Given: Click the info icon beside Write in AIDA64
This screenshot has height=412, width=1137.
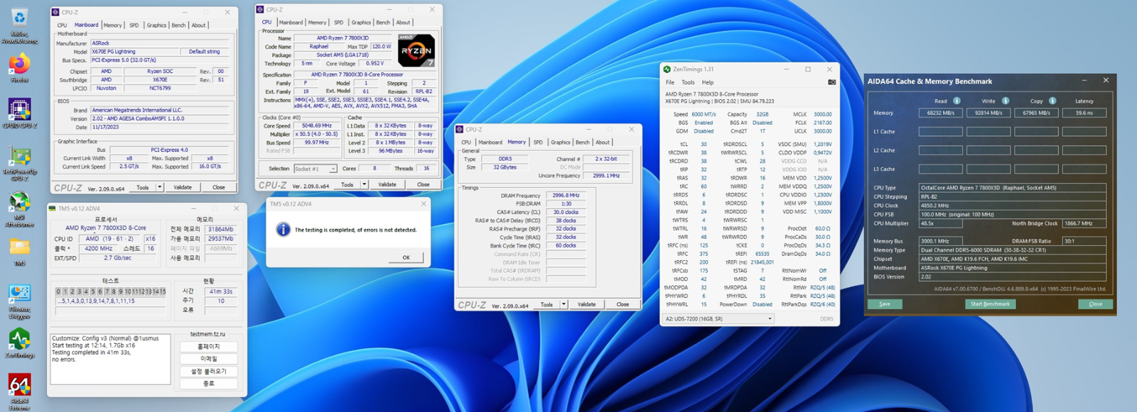Looking at the screenshot, I should point(1005,101).
